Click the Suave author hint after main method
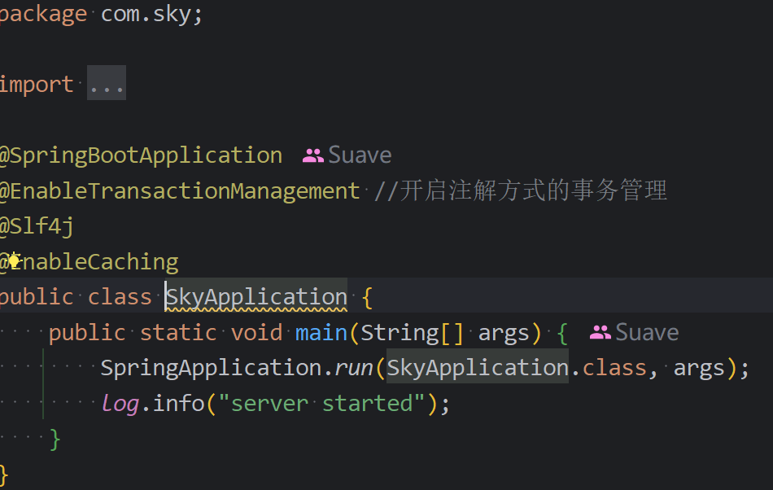This screenshot has height=490, width=773. (x=647, y=333)
